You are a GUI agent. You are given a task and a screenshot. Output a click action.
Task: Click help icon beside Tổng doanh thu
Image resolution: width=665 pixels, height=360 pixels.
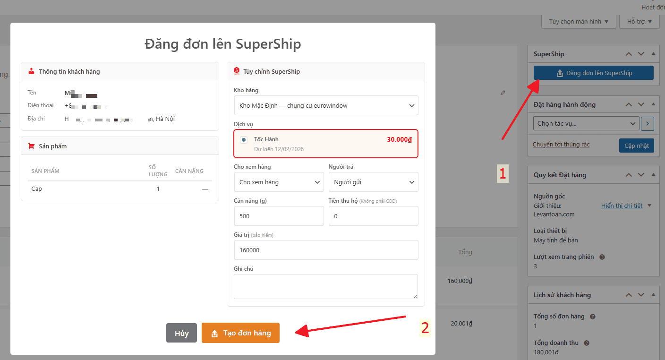pyautogui.click(x=588, y=343)
